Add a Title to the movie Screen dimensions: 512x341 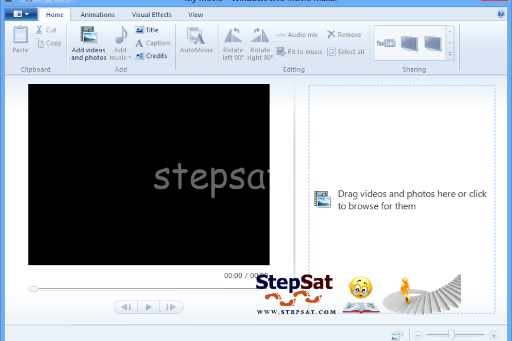tap(147, 30)
